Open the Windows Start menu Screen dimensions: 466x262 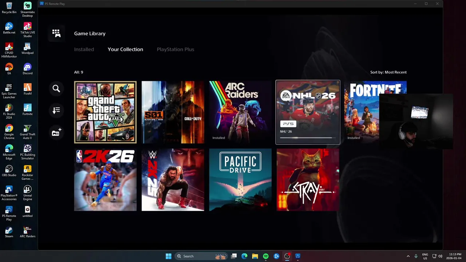169,256
